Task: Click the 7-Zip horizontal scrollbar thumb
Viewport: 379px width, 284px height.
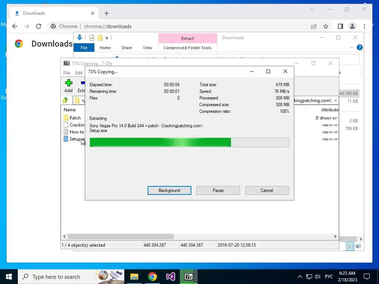Action: tap(121, 236)
